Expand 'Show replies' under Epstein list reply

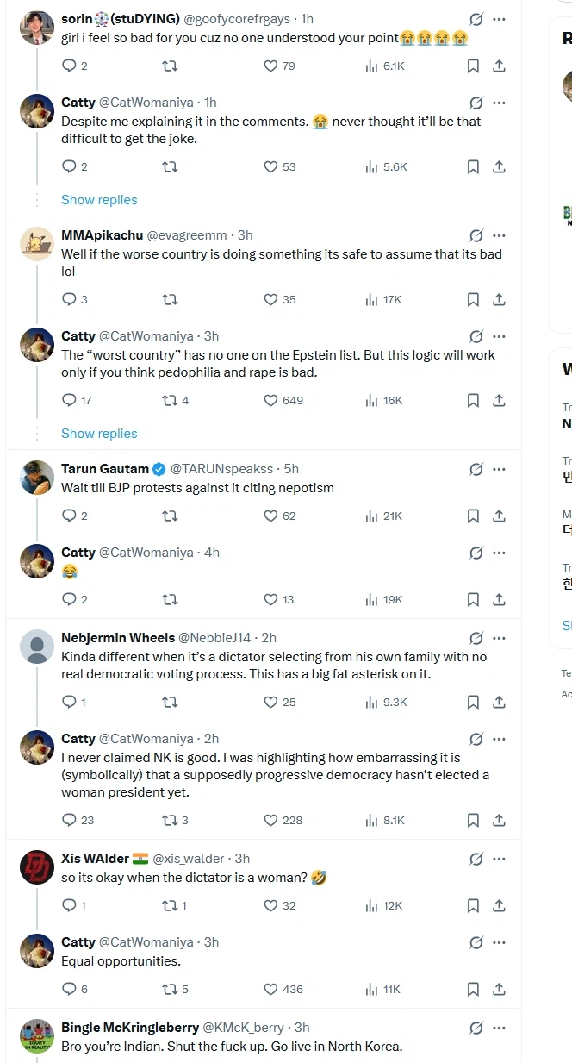(99, 434)
